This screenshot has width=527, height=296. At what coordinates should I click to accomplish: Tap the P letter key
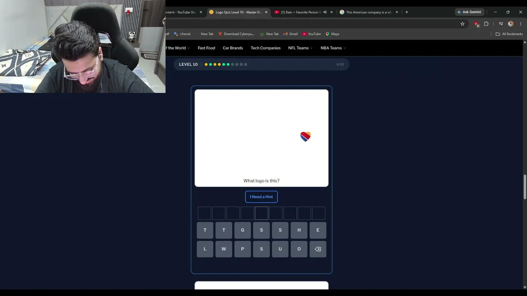243,249
